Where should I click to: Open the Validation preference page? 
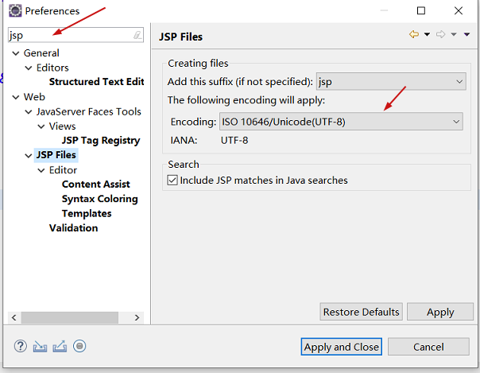[x=73, y=228]
